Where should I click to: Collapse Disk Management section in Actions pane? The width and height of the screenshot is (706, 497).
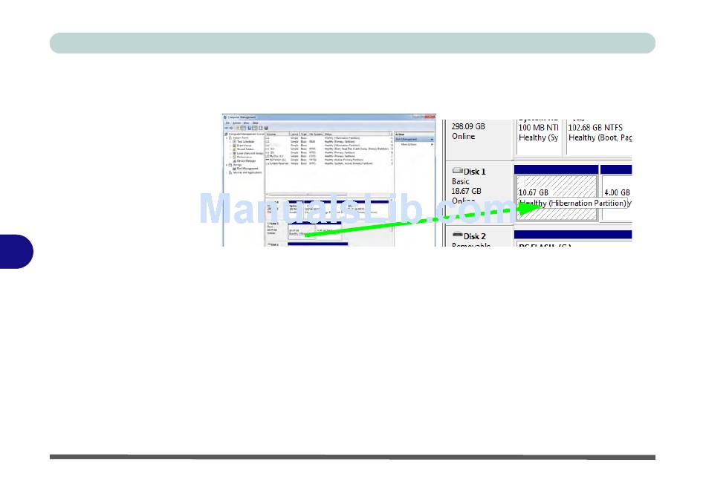pos(432,139)
